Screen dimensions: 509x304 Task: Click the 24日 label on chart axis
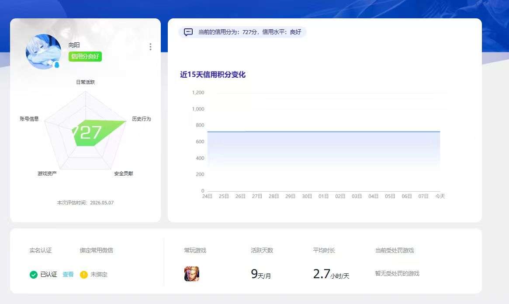[x=207, y=196]
